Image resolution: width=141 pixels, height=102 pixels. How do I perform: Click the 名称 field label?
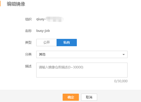pyautogui.click(x=28, y=31)
